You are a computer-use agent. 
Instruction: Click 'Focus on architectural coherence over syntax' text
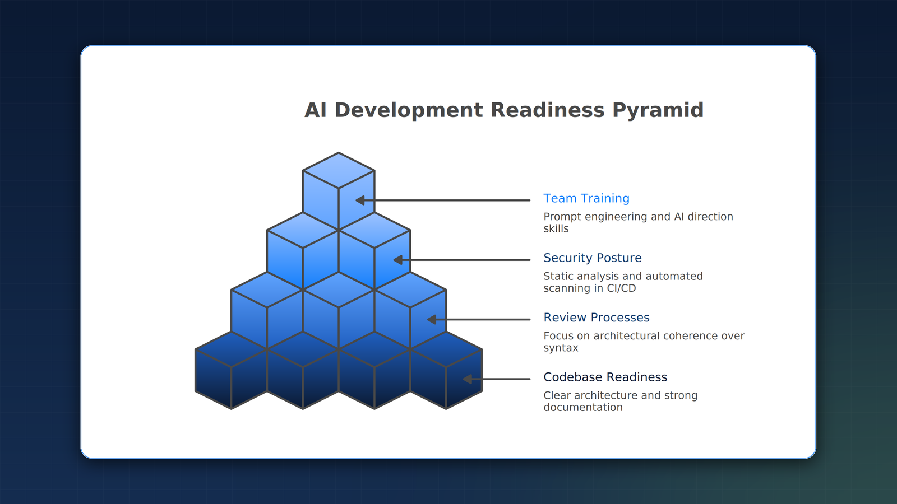(644, 342)
